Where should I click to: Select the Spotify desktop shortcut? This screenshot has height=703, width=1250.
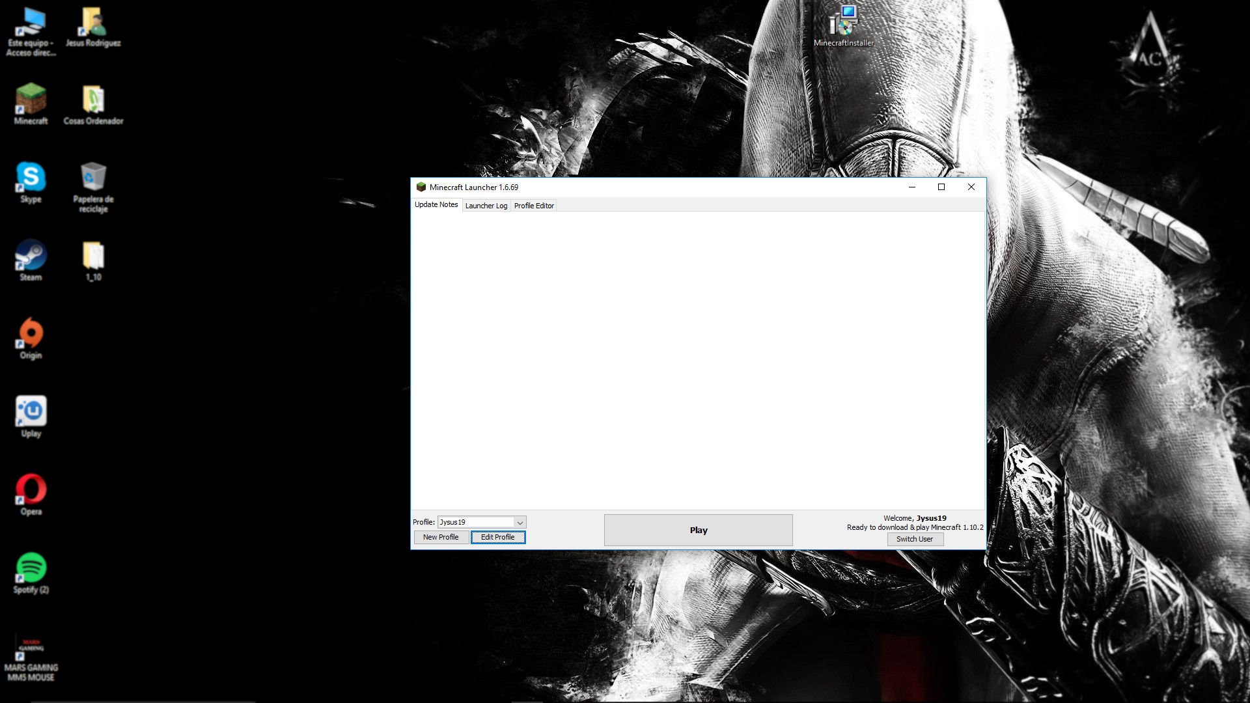[x=31, y=568]
